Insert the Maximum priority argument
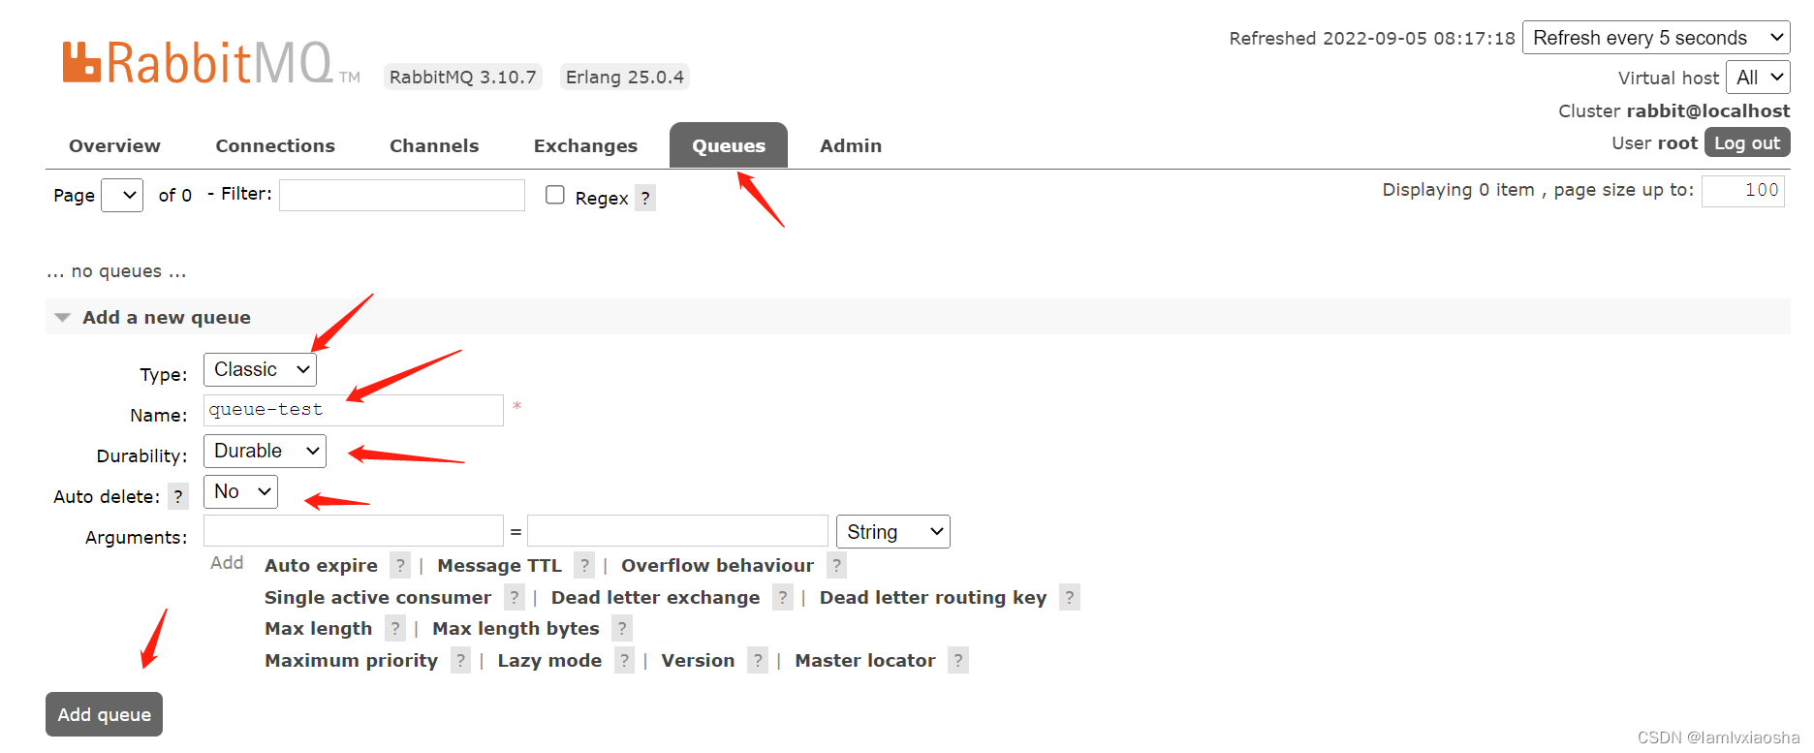 [x=351, y=660]
